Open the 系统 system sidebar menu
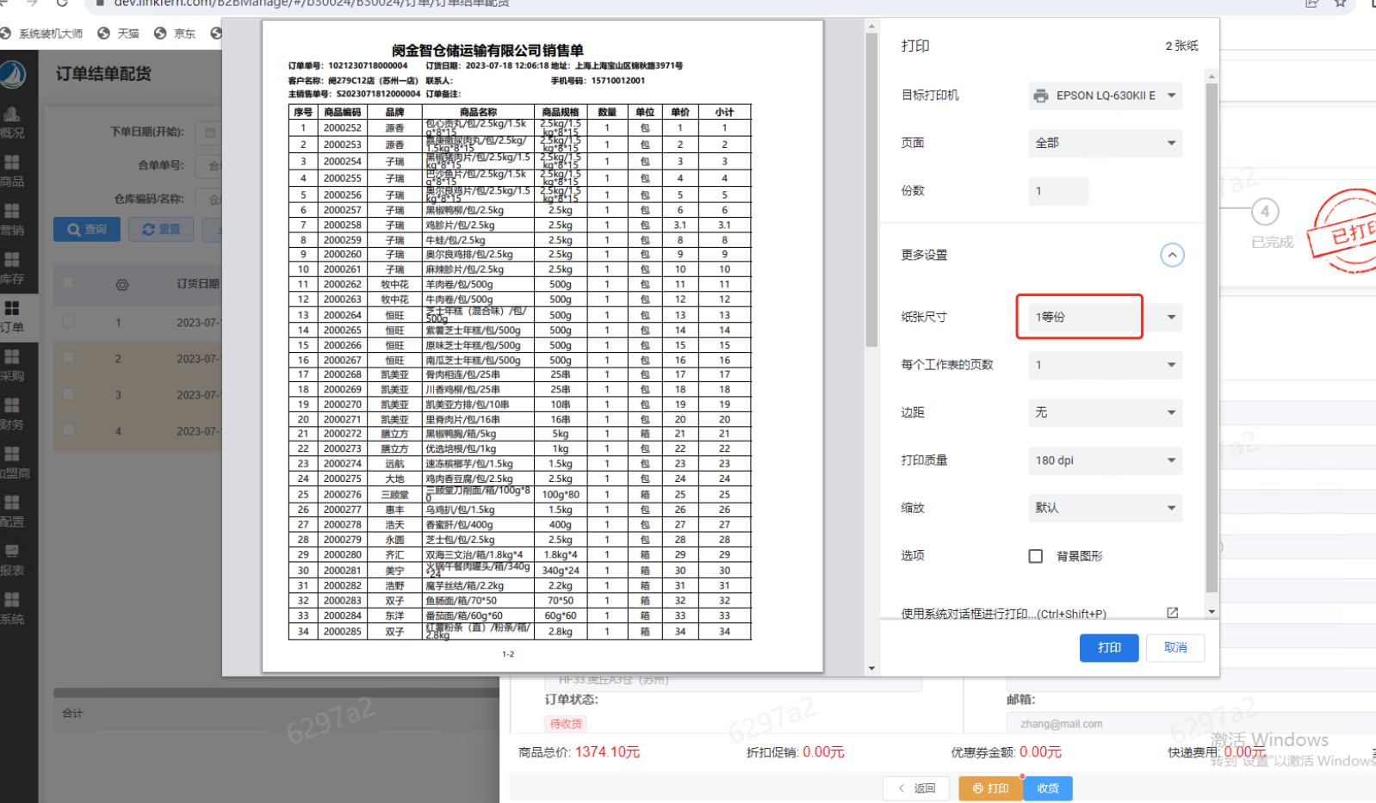Viewport: 1376px width, 803px height. pyautogui.click(x=12, y=608)
